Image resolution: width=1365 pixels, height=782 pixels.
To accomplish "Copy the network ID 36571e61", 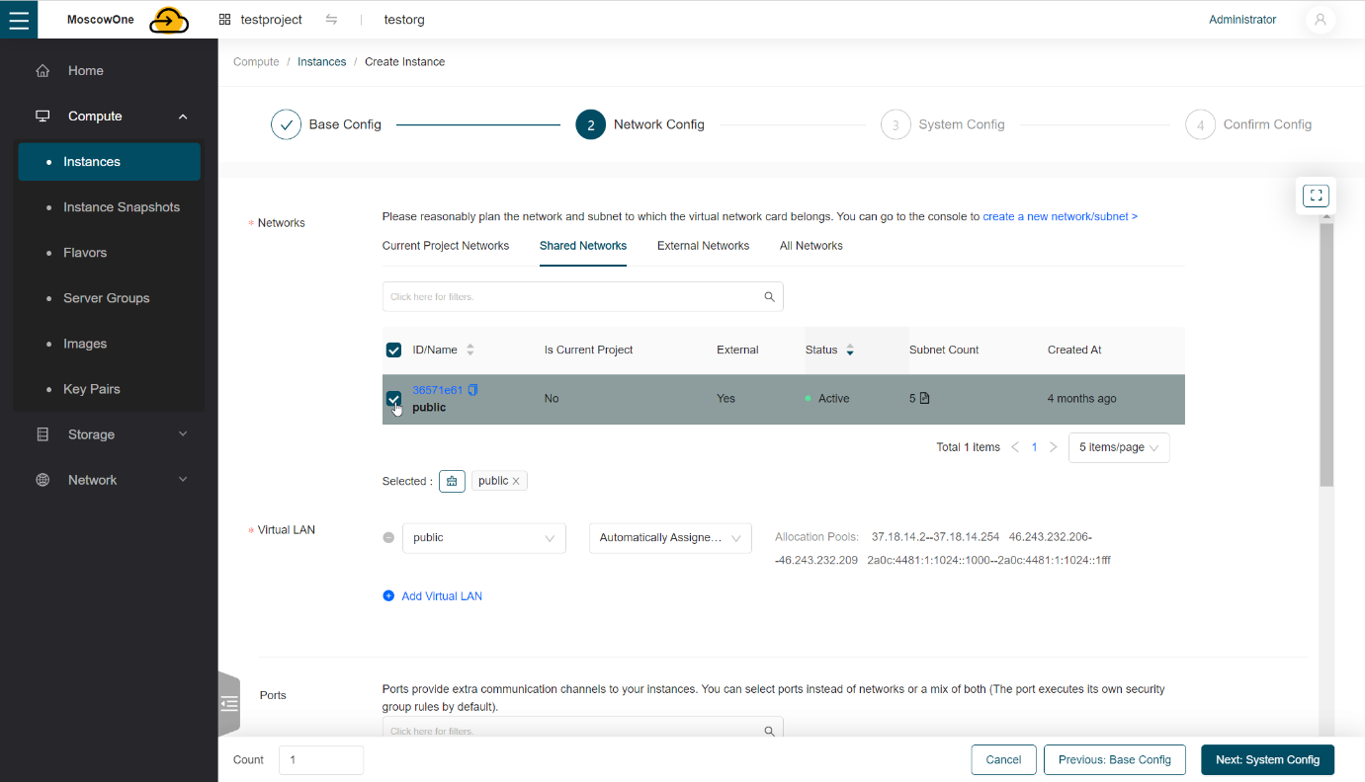I will coord(472,389).
